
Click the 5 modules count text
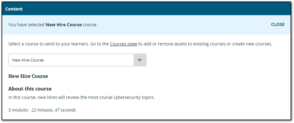tap(18, 110)
